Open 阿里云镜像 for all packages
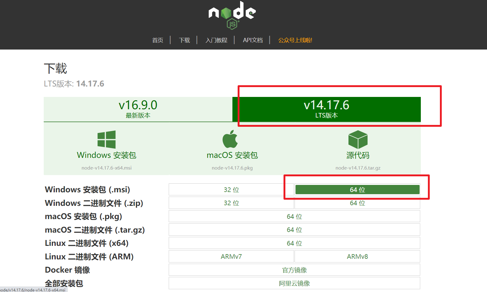Screen dimensions: 487x292 294,283
